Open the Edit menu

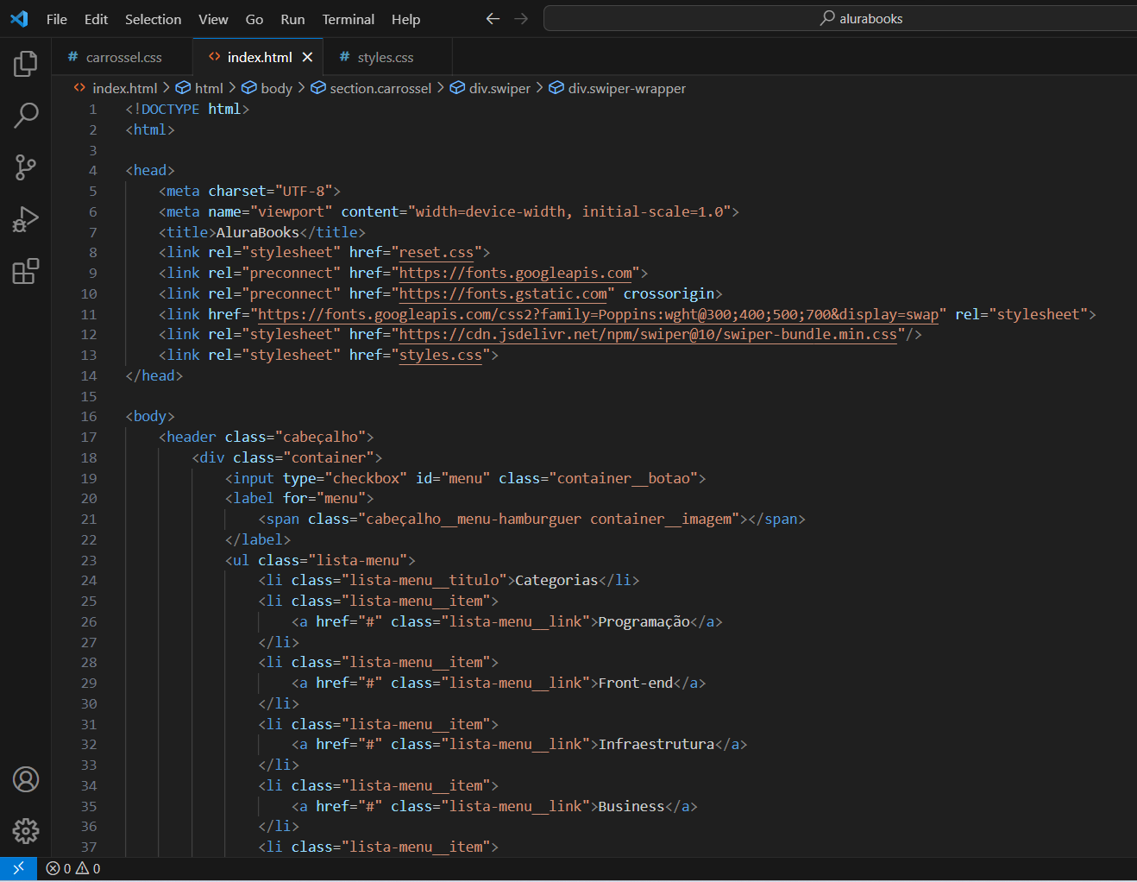96,19
